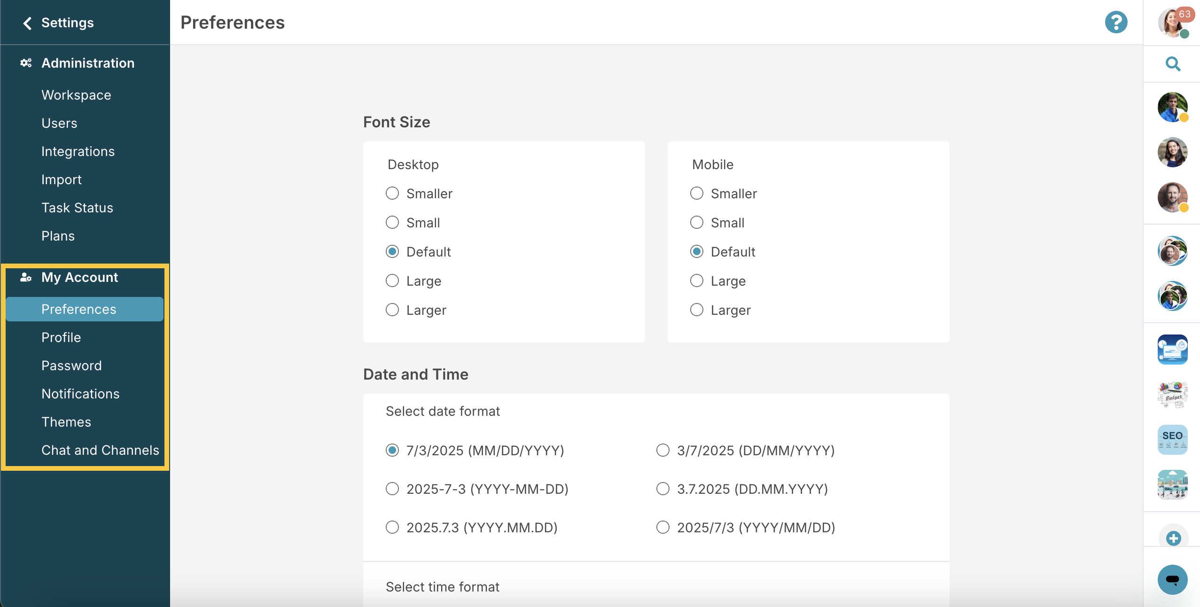Select Desktop Default font size

(x=392, y=252)
